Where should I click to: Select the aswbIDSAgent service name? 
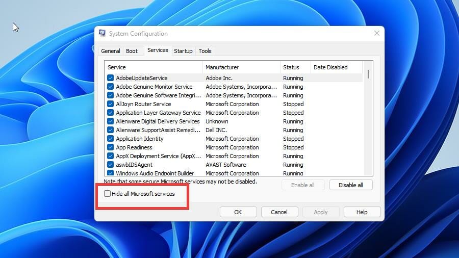134,165
